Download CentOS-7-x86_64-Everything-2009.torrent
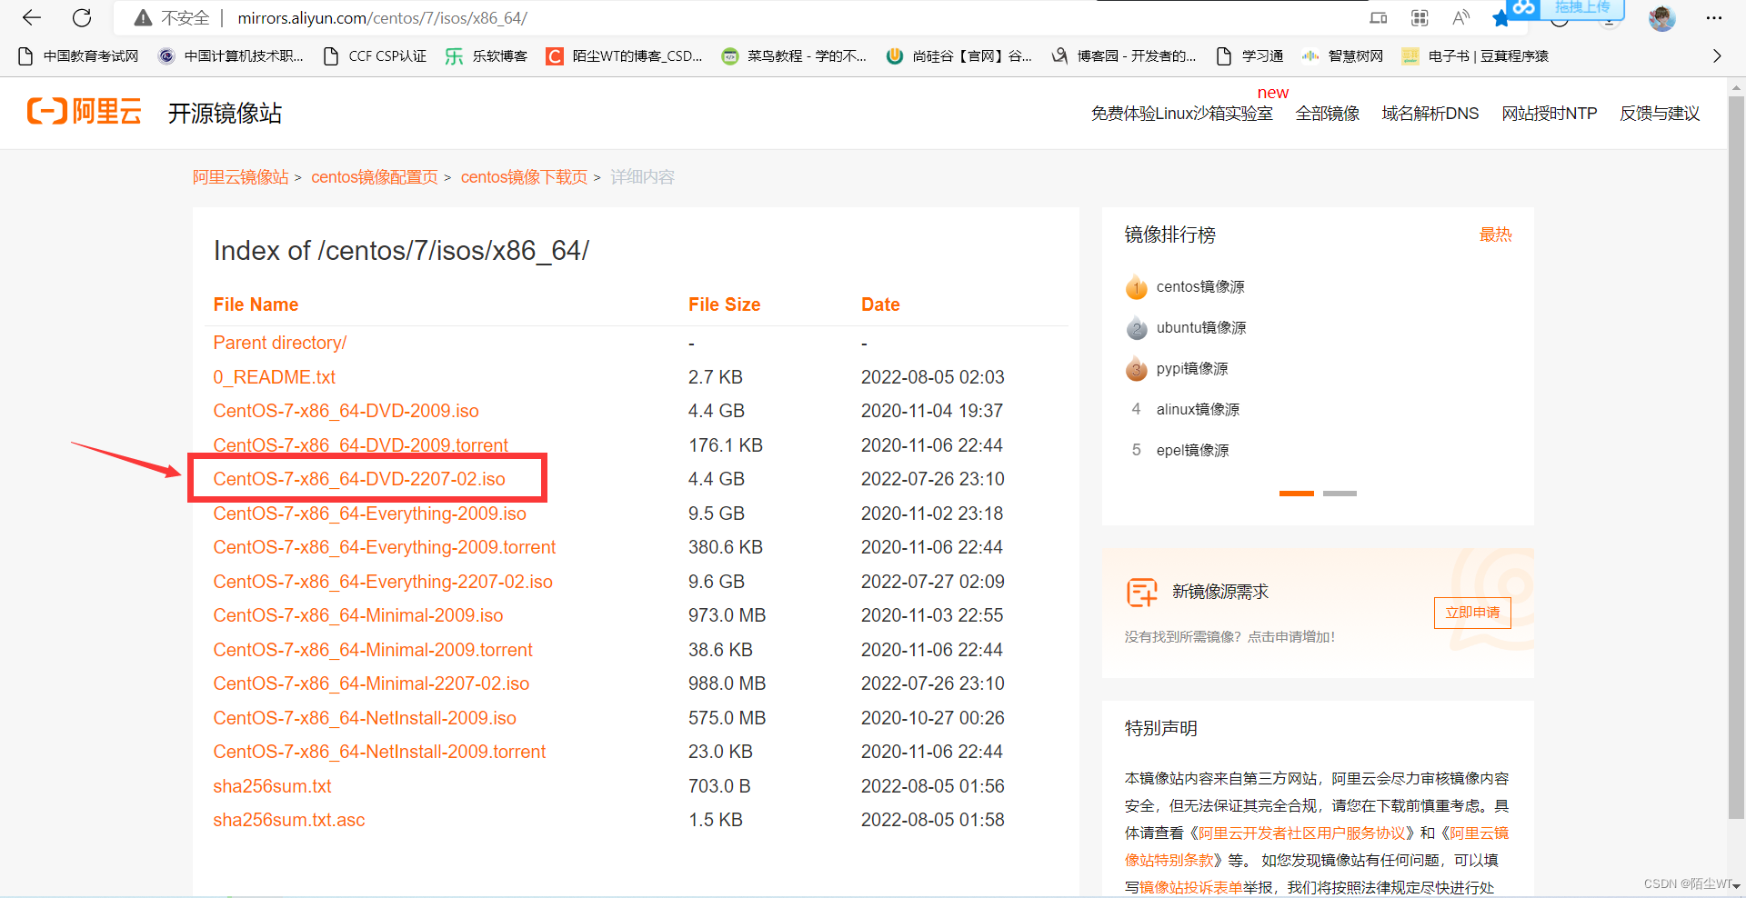1746x898 pixels. click(x=384, y=547)
